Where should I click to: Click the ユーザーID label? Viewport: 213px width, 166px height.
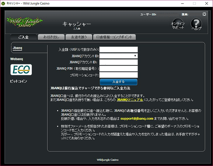pyautogui.click(x=148, y=15)
